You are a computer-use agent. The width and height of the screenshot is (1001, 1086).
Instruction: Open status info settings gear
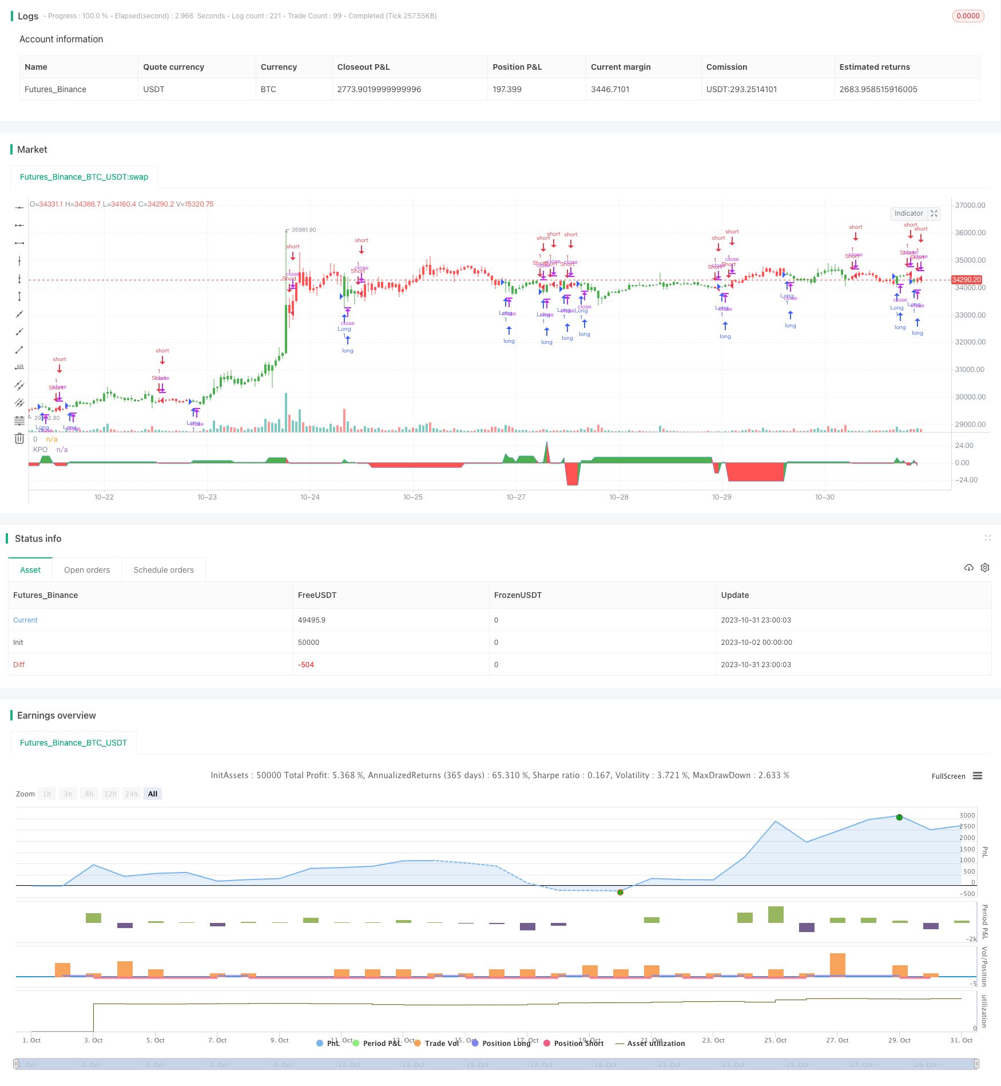coord(985,568)
